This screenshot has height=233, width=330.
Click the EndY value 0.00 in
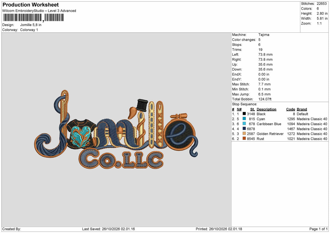[x=264, y=79]
